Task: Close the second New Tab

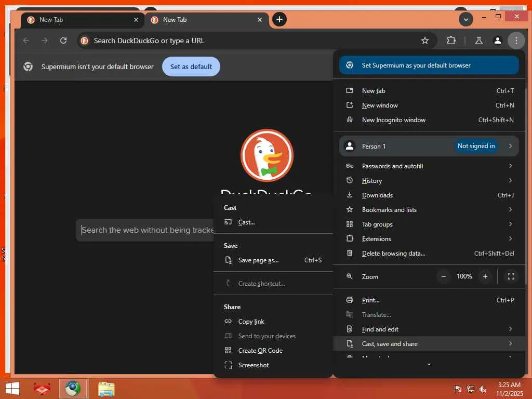Action: click(260, 20)
